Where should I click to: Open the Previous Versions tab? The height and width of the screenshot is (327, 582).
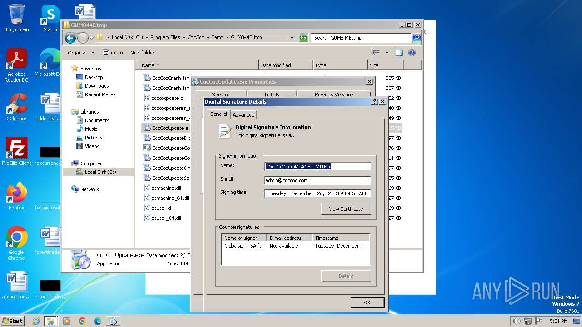coord(334,95)
